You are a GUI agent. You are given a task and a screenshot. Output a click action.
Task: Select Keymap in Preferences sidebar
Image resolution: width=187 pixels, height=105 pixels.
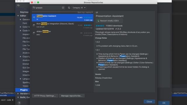(x=24, y=12)
